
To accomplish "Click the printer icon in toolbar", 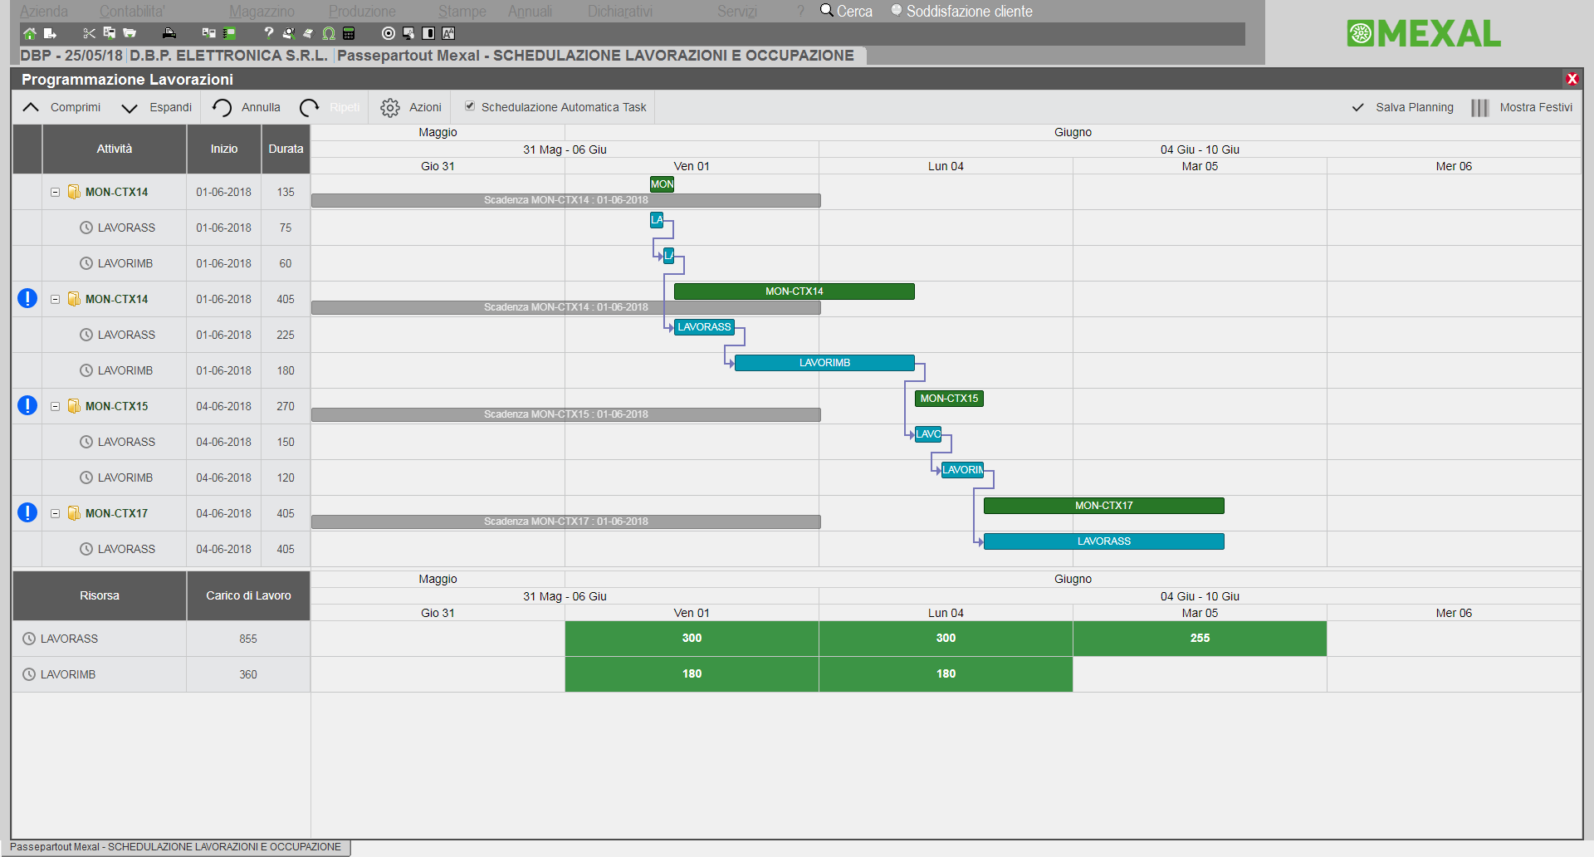I will (169, 33).
